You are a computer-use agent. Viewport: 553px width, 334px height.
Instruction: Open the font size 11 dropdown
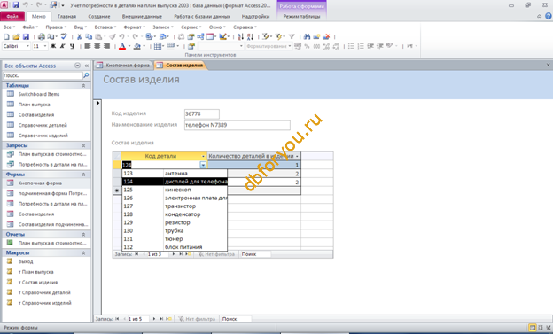coord(45,46)
